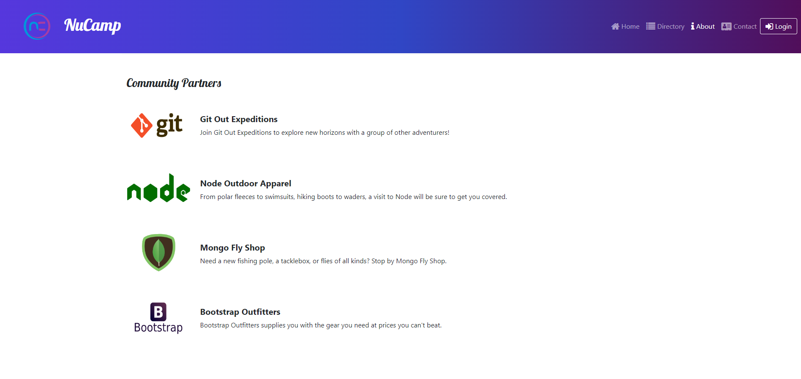The image size is (801, 379).
Task: Click the list icon beside Directory
Action: pyautogui.click(x=651, y=26)
